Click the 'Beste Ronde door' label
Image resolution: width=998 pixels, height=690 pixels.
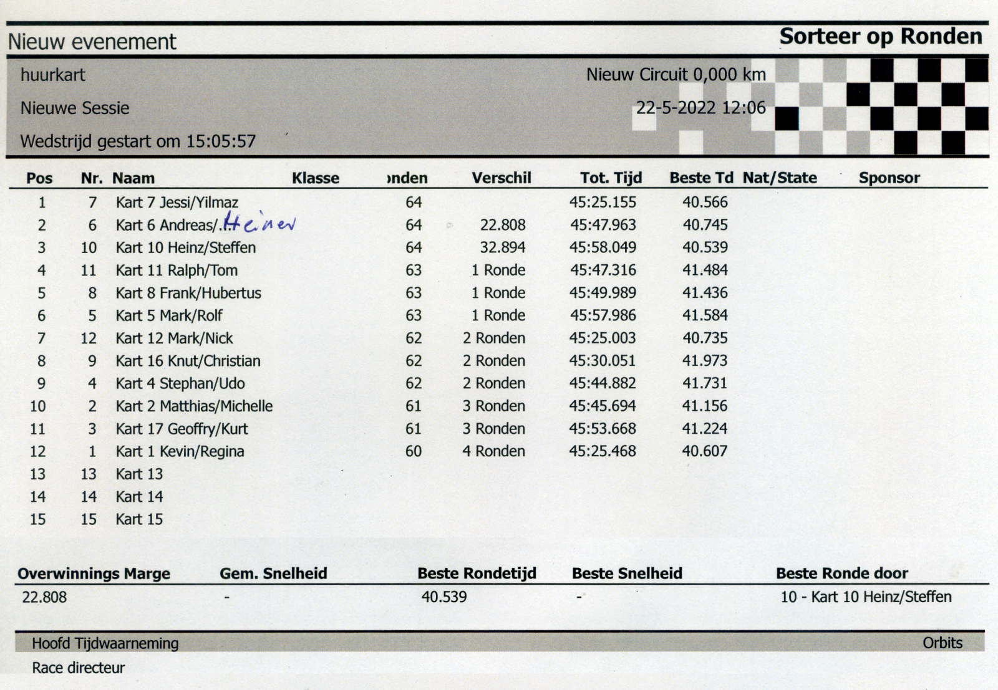pyautogui.click(x=841, y=573)
